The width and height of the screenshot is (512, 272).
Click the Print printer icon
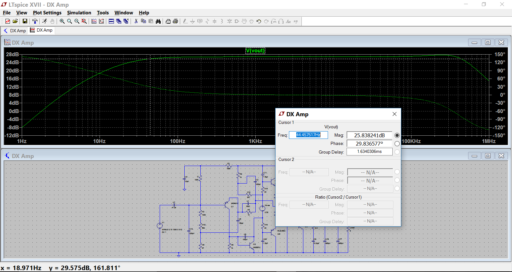[x=175, y=21]
